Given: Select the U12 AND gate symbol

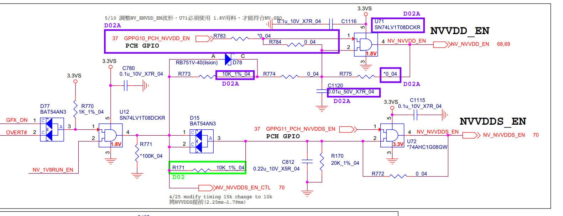Looking at the screenshot, I should 110,135.
